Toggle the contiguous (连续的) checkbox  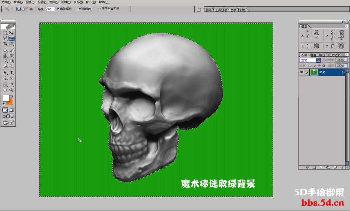[80, 9]
